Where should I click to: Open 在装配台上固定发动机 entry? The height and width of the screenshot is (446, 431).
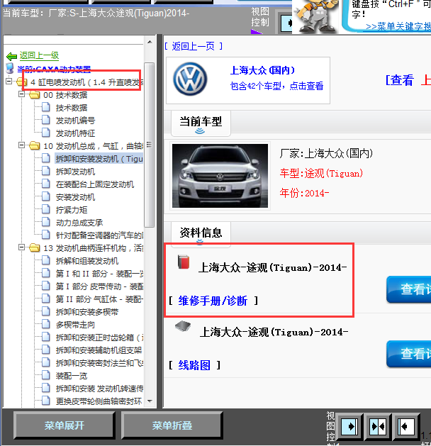pos(95,184)
